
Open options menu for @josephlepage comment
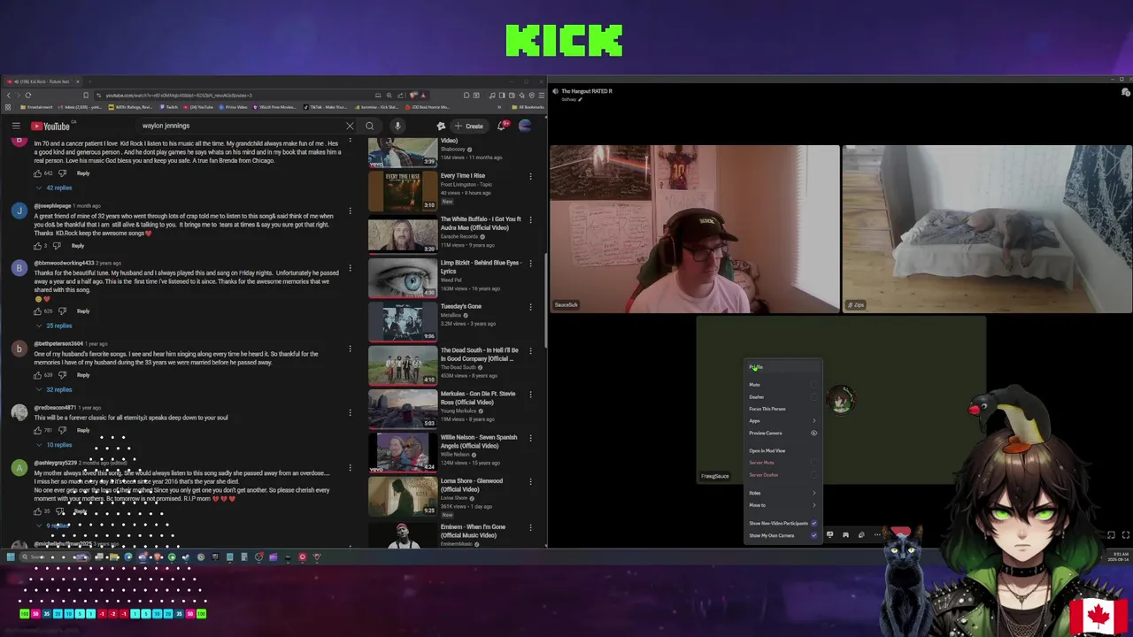[350, 211]
